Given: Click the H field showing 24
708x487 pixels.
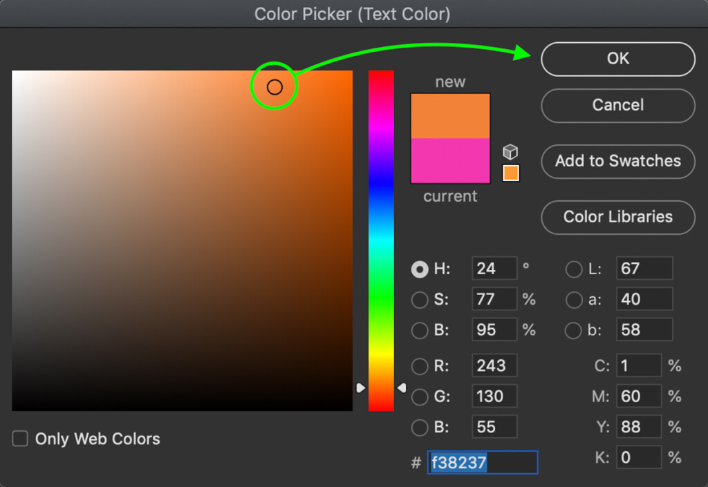Looking at the screenshot, I should click(x=494, y=268).
